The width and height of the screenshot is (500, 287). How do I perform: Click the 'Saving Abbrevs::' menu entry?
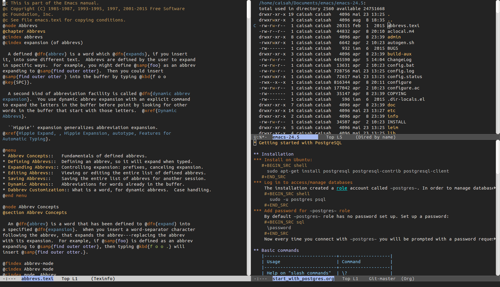tap(29, 179)
